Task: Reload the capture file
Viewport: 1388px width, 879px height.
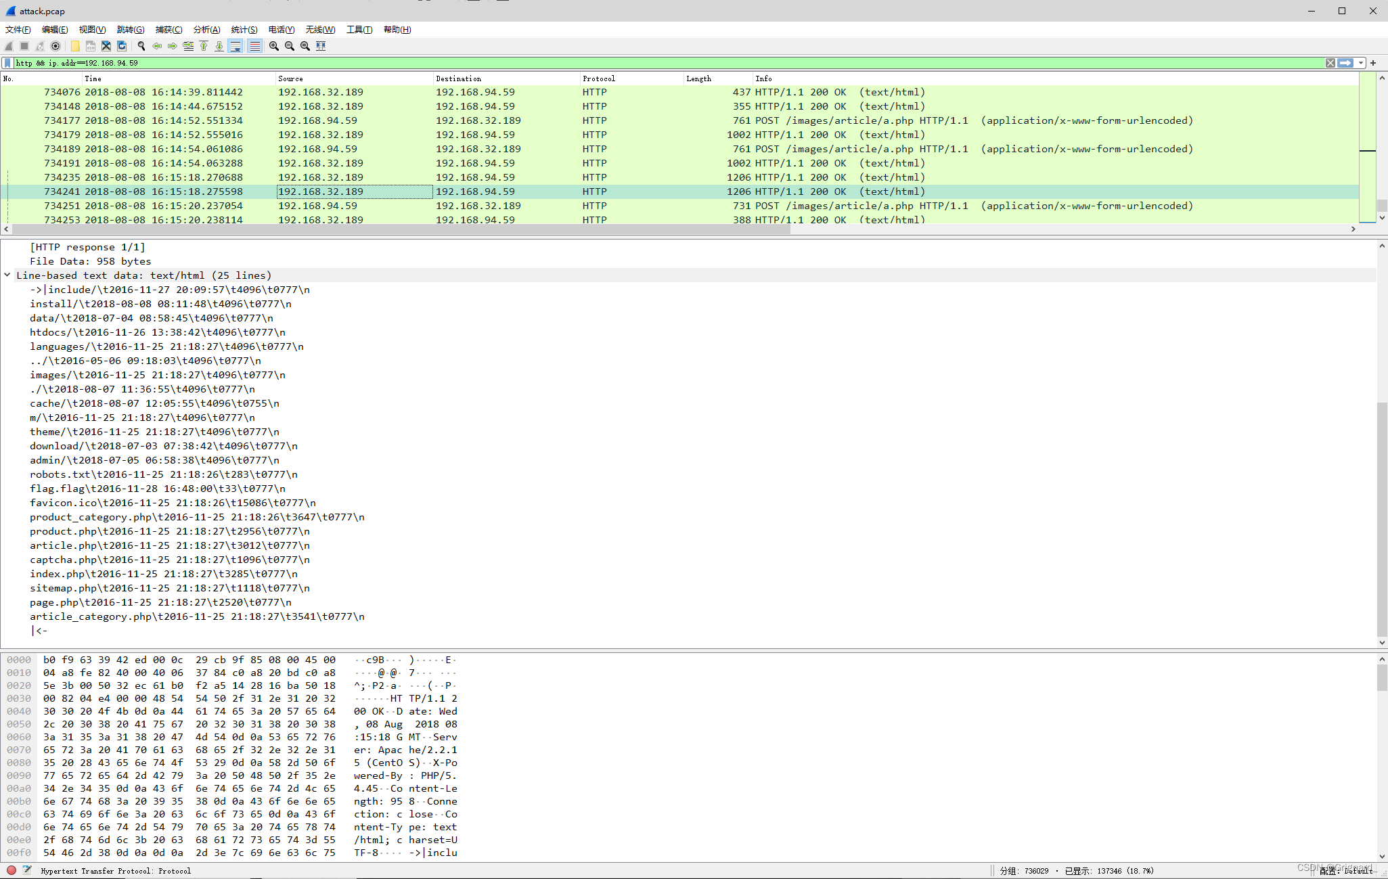Action: pyautogui.click(x=122, y=46)
